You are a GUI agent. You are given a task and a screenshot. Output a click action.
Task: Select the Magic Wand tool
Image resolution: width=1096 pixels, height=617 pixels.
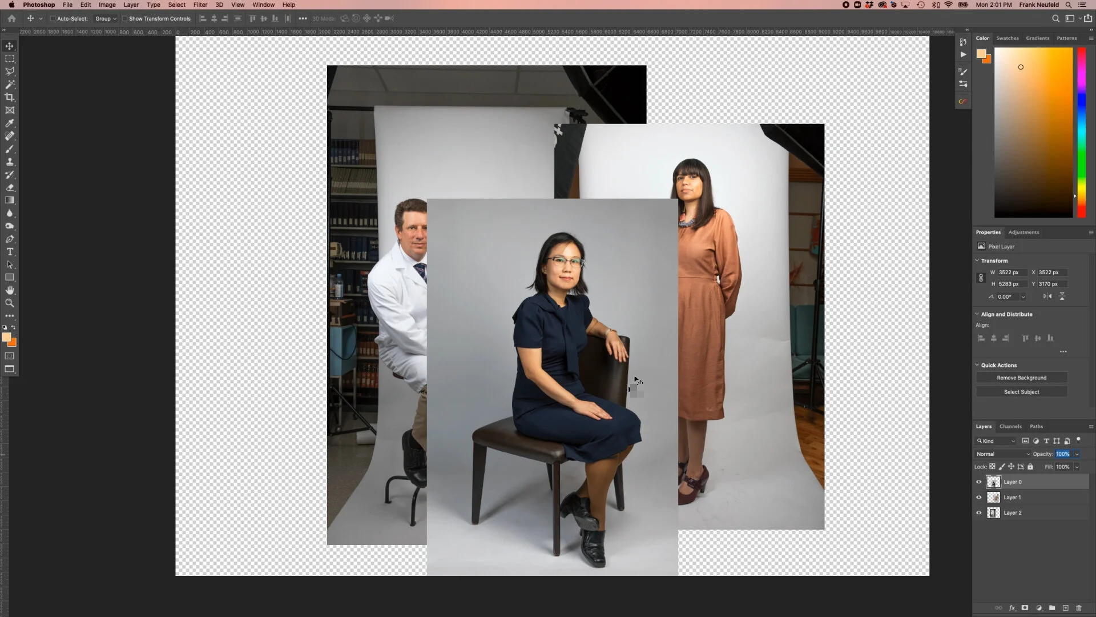[x=10, y=85]
